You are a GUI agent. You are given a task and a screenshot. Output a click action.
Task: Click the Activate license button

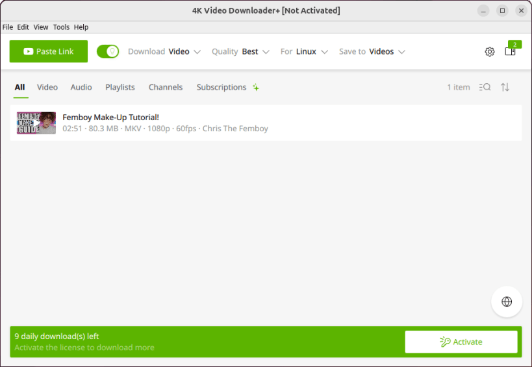[461, 342]
